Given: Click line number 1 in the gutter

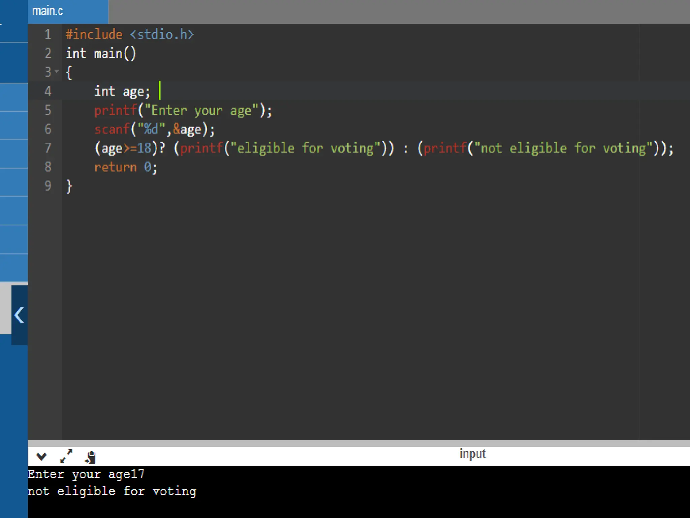Looking at the screenshot, I should tap(48, 34).
